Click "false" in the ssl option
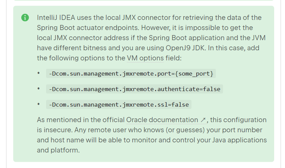285x168 pixels. [180, 105]
